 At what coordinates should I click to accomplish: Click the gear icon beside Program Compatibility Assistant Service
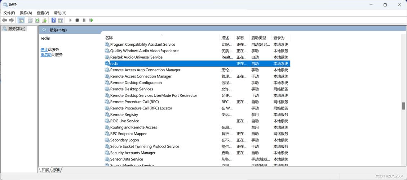[107, 44]
